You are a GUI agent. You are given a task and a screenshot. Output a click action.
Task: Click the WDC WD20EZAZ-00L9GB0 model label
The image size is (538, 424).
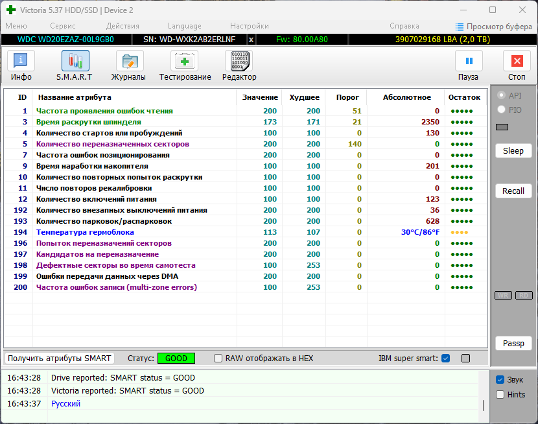click(x=65, y=40)
